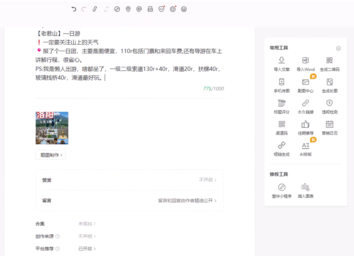Screen dimensions: 354x256
Task: Click the inbox tray checkmark icon
Action: (150, 9)
